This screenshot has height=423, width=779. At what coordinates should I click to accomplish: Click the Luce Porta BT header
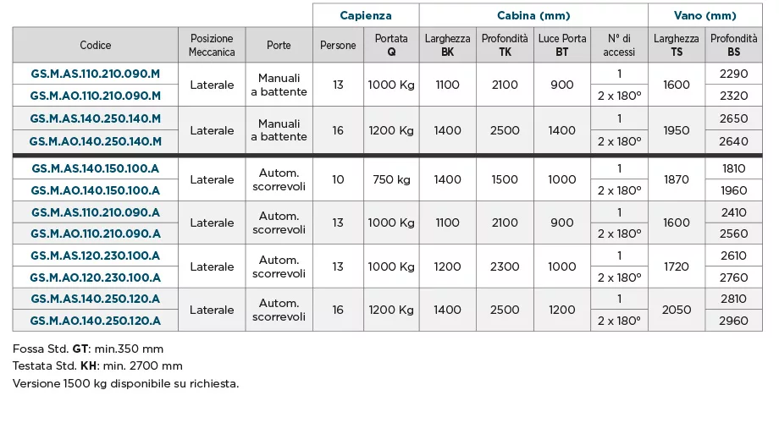coord(562,45)
